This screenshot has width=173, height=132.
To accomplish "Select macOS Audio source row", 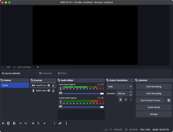I will click(43, 85).
